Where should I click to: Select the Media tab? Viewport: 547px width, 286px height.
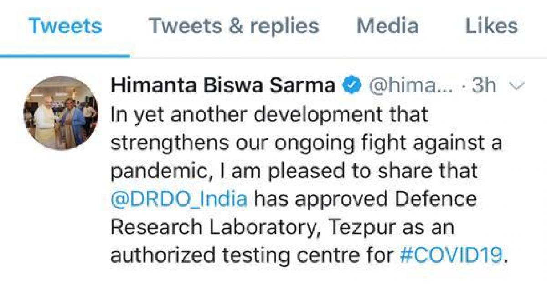[387, 26]
